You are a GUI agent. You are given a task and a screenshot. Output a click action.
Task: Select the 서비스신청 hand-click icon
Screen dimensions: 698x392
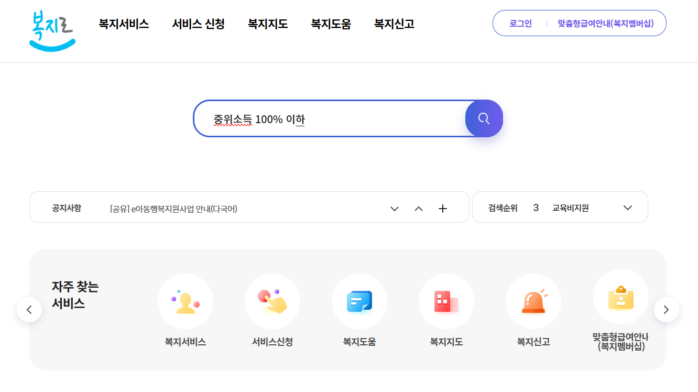[272, 301]
